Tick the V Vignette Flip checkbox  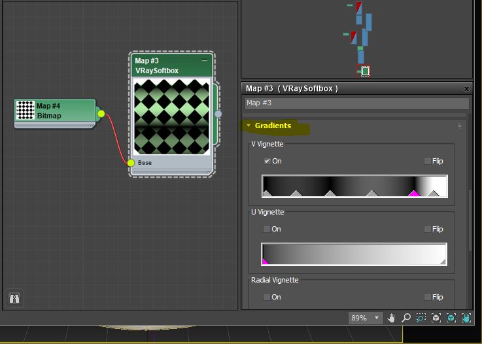428,161
